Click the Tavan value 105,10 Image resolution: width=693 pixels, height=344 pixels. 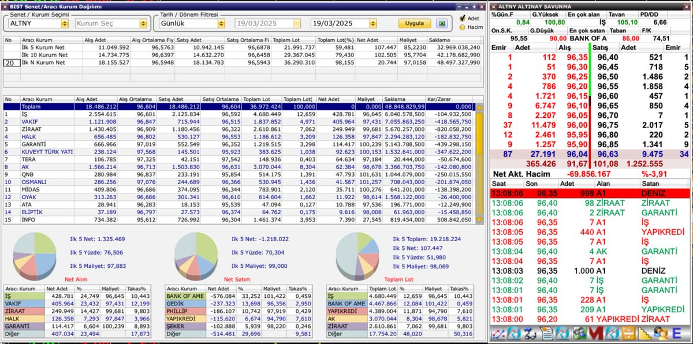point(626,22)
